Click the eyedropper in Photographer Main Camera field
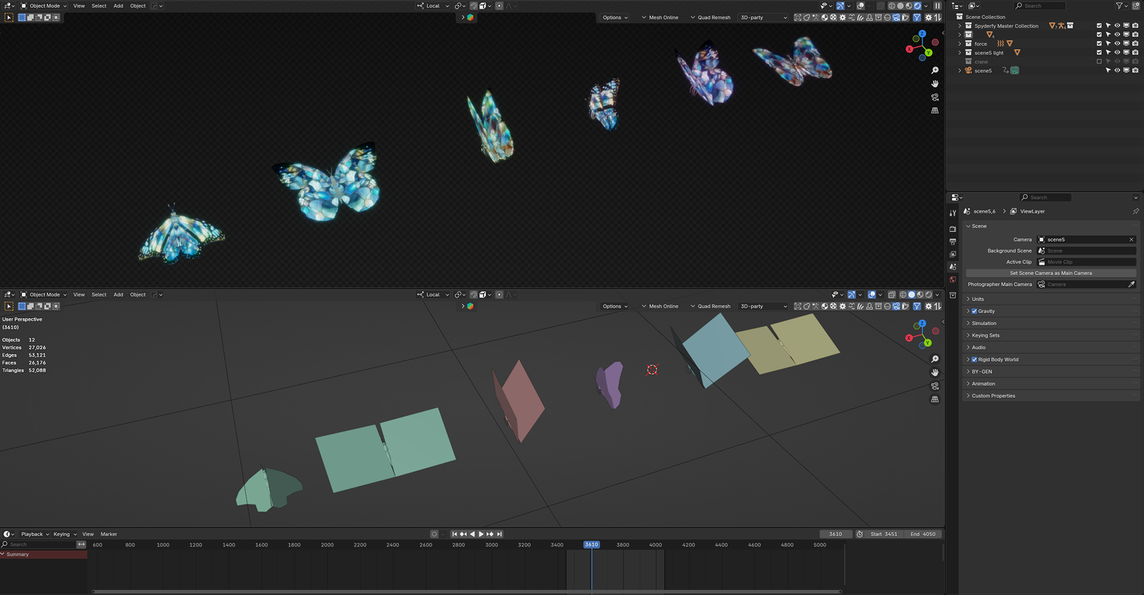Image resolution: width=1144 pixels, height=595 pixels. point(1131,285)
